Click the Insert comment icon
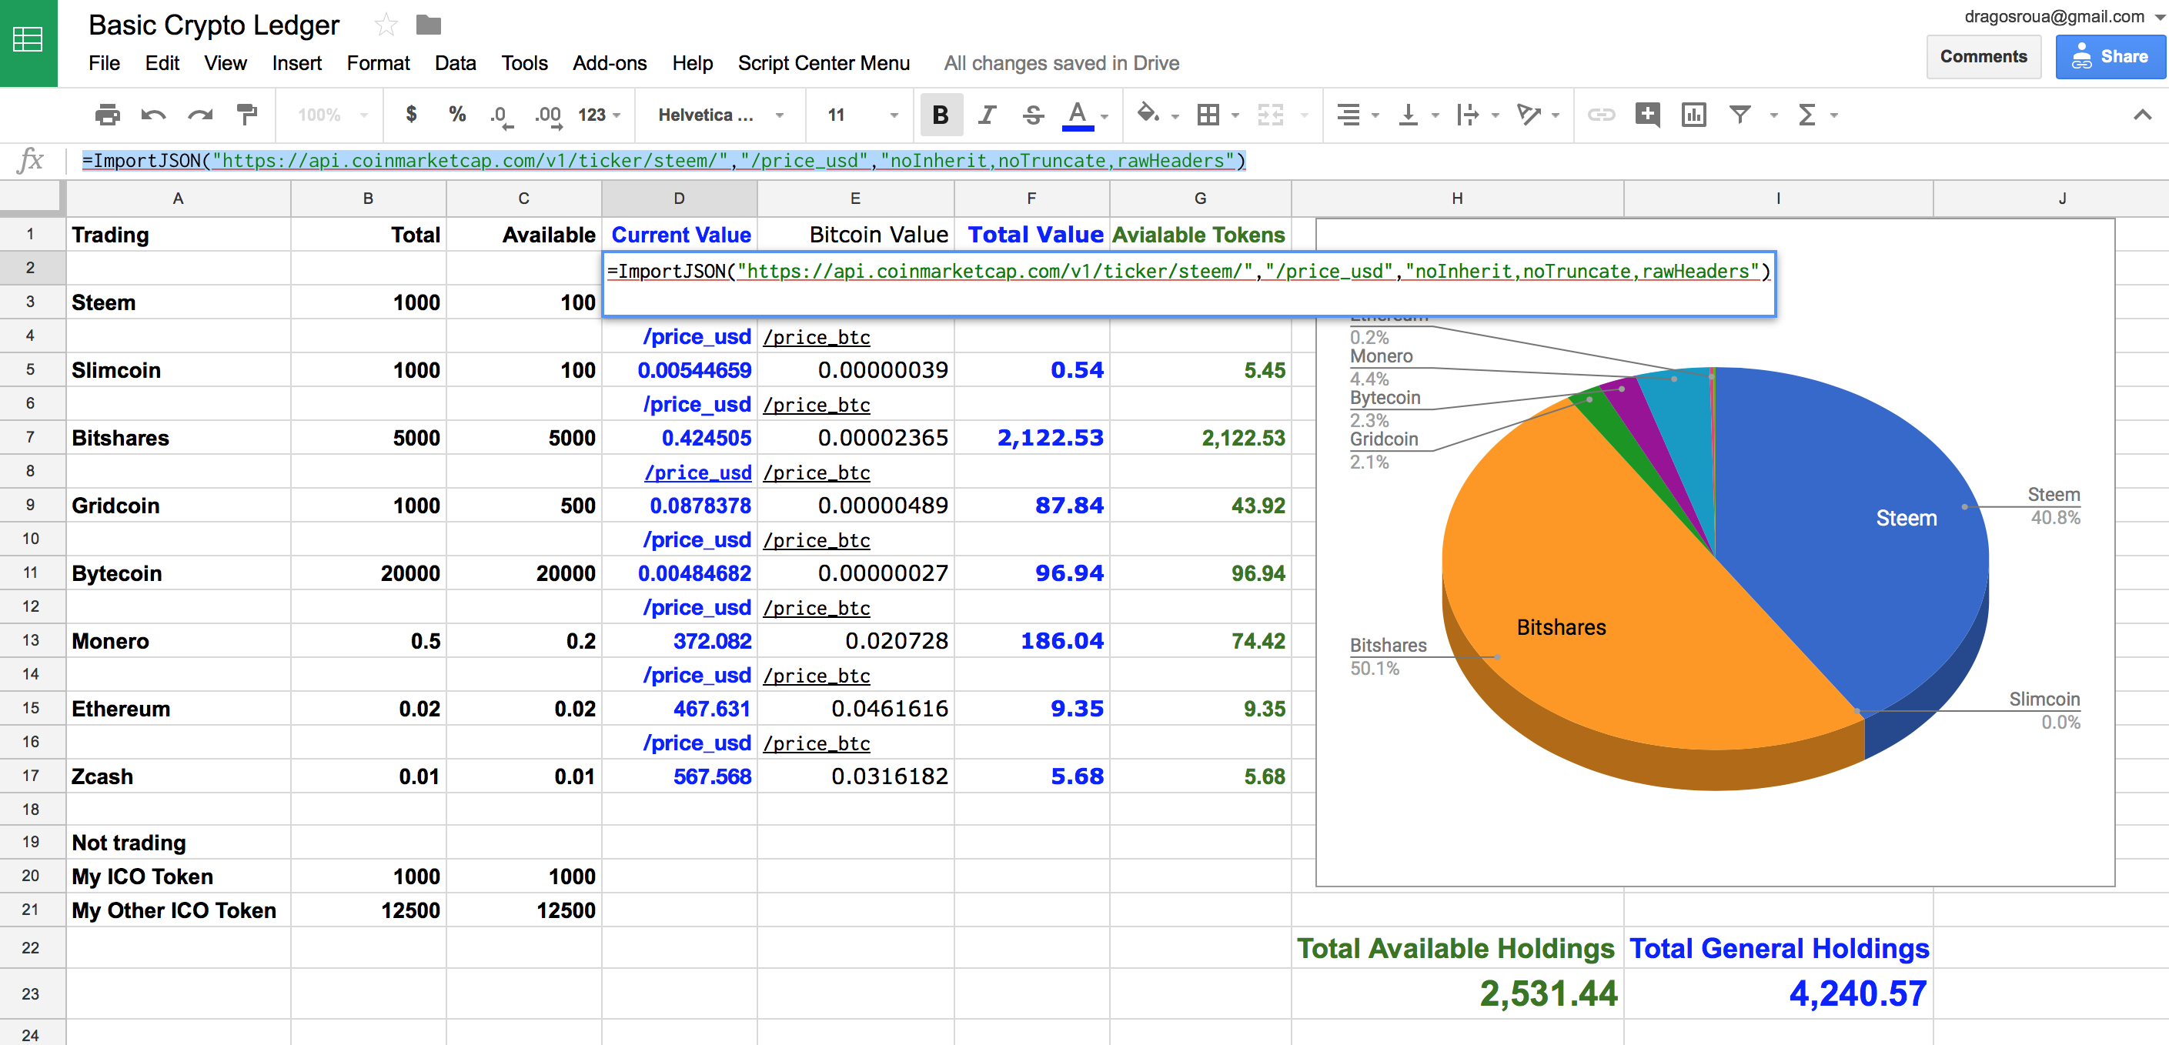The height and width of the screenshot is (1045, 2169). coord(1647,115)
